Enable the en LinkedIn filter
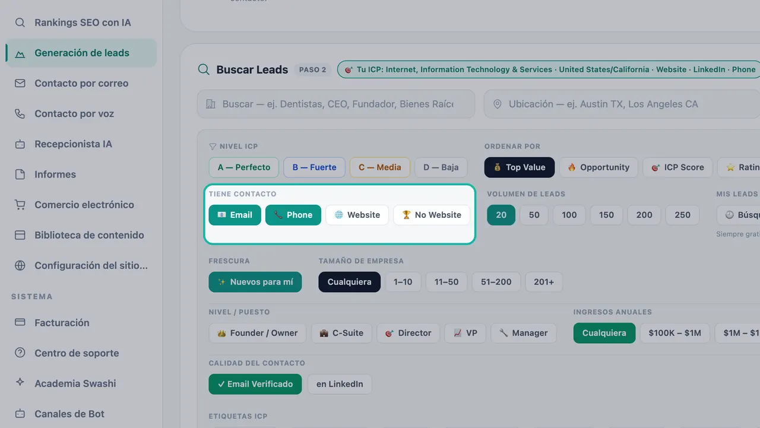The width and height of the screenshot is (760, 428). click(340, 384)
